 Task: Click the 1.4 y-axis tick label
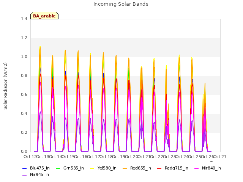coord(24,19)
